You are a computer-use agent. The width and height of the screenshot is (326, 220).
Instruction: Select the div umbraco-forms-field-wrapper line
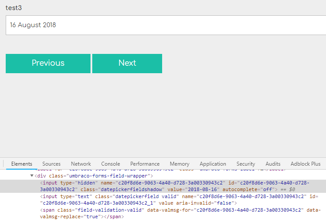tap(94, 176)
